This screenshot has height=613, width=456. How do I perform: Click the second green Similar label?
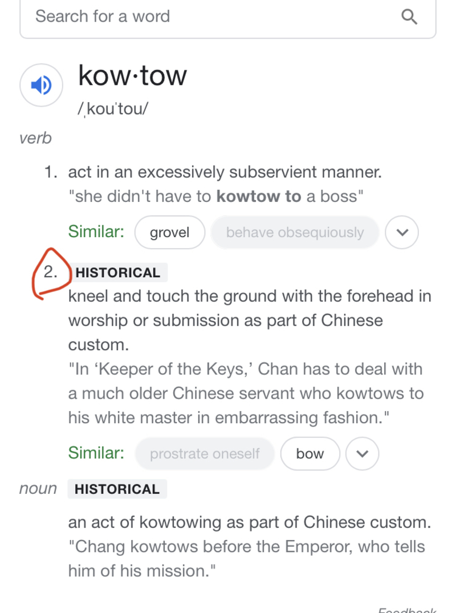tap(96, 453)
